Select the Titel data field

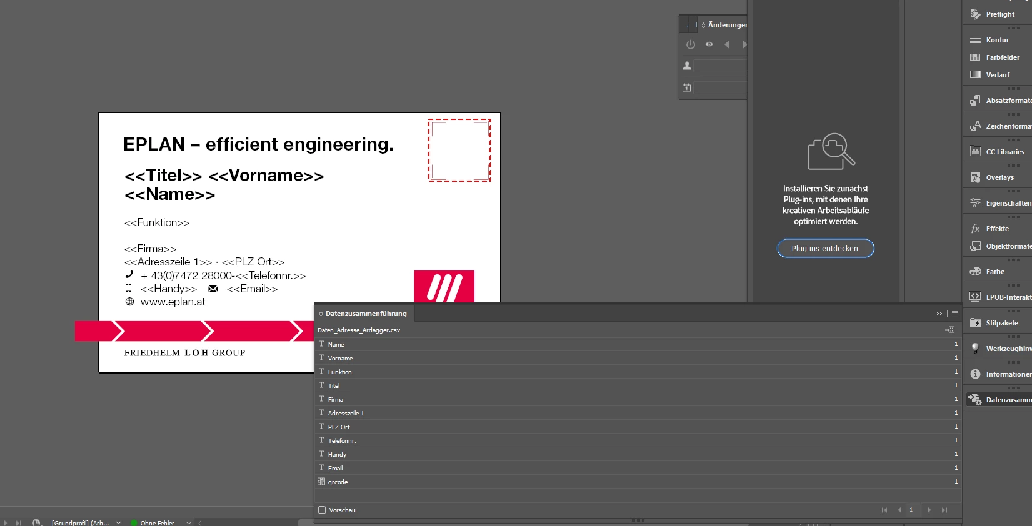coord(638,385)
